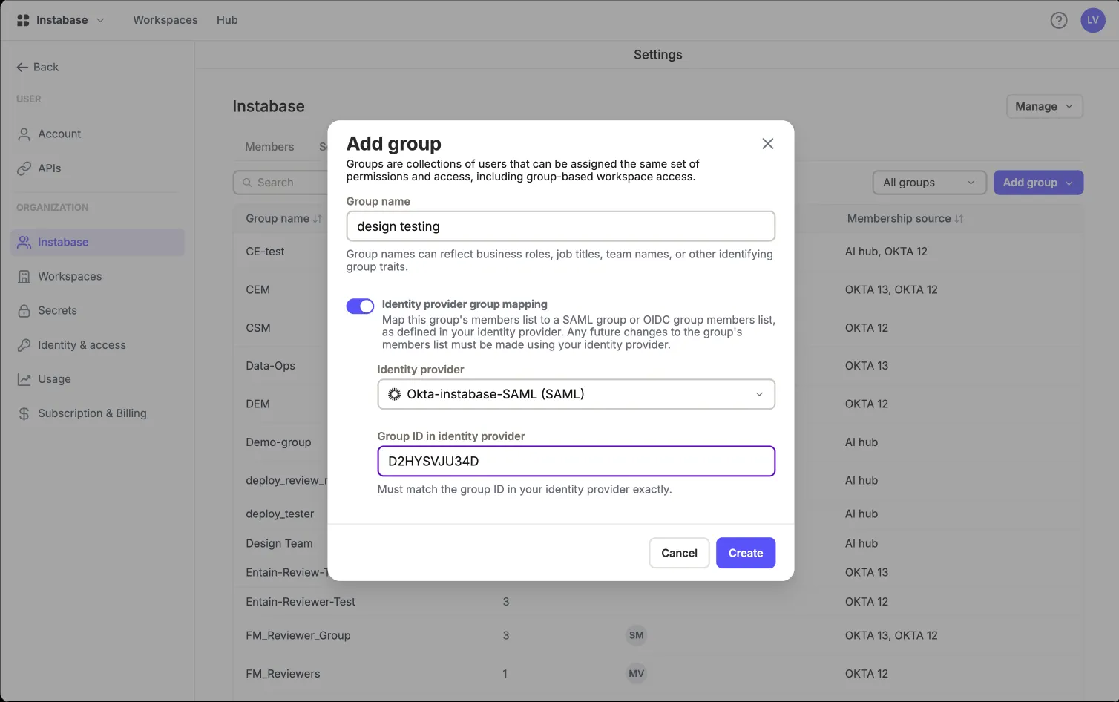Click the search magnifier icon
Screen dimensions: 1119x702
tap(246, 183)
